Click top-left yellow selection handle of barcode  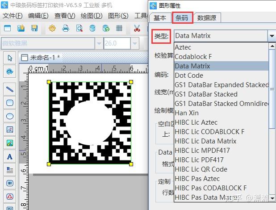point(49,82)
